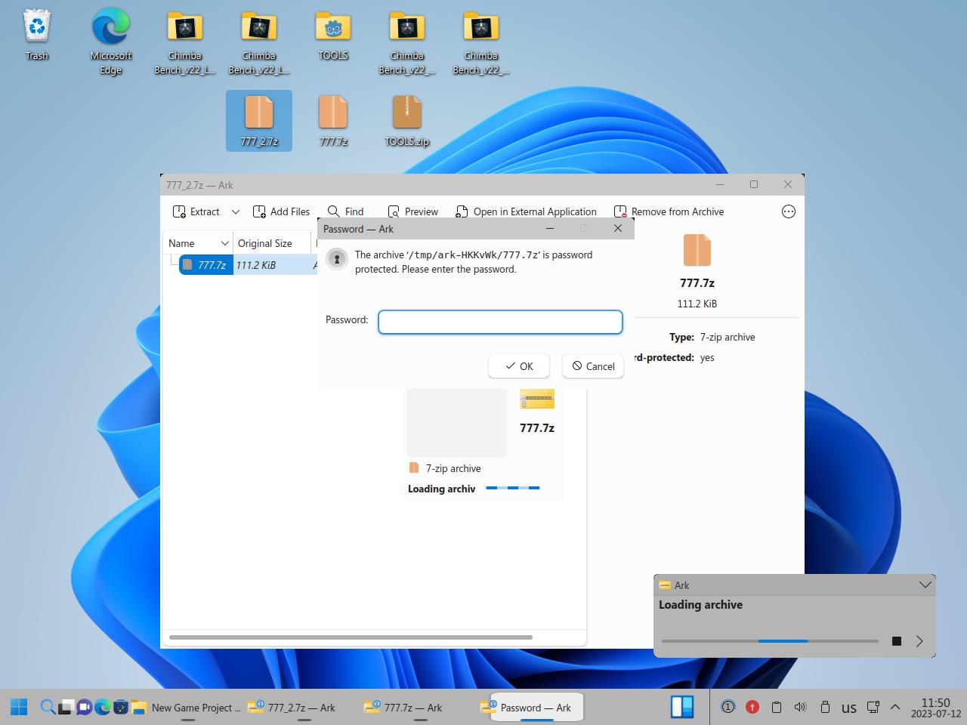
Task: Open TOOLS.zip on the desktop
Action: [406, 121]
